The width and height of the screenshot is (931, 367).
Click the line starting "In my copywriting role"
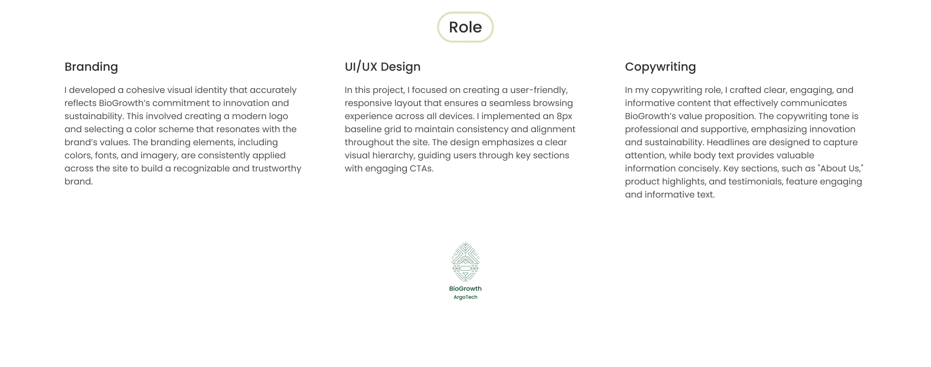click(x=739, y=90)
